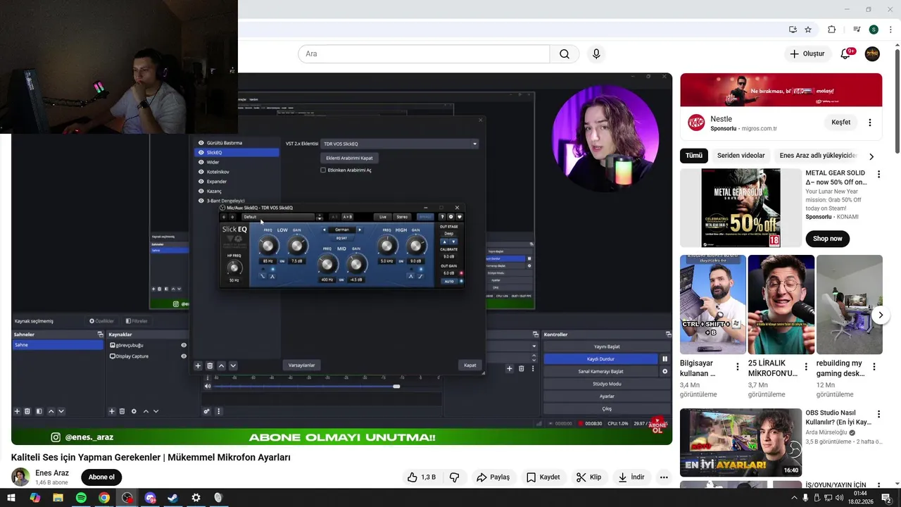Viewport: 901px width, 507px height.
Task: Subscribe using the Abone ol button
Action: coord(101,477)
